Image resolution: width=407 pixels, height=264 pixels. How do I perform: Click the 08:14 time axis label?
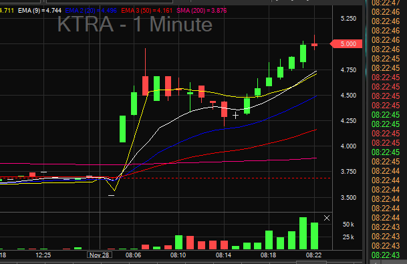(x=223, y=255)
